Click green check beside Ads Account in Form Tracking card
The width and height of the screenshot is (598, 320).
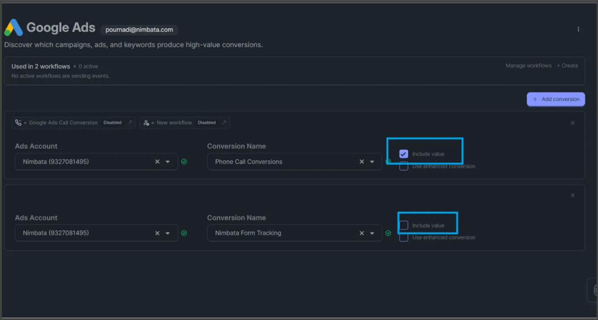tap(184, 233)
